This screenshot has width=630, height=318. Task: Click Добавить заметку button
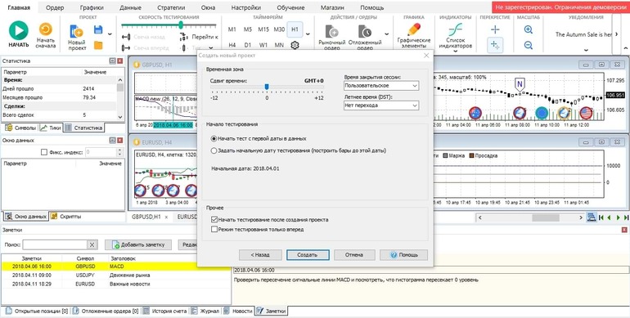point(138,244)
